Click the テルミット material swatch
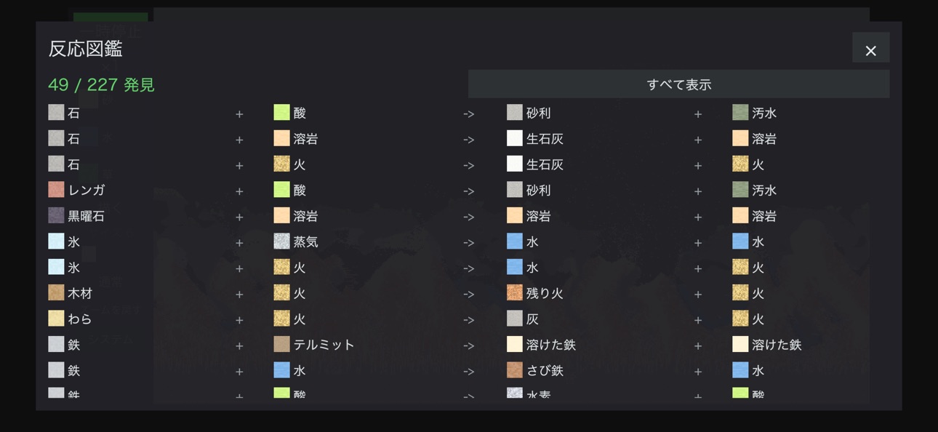The image size is (938, 432). coord(281,344)
